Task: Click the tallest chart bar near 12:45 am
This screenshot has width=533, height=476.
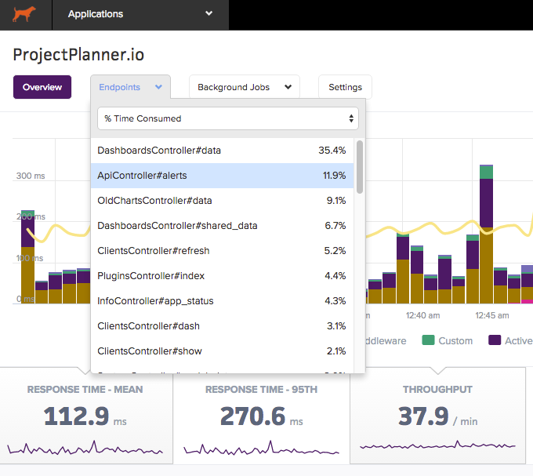Action: point(486,234)
